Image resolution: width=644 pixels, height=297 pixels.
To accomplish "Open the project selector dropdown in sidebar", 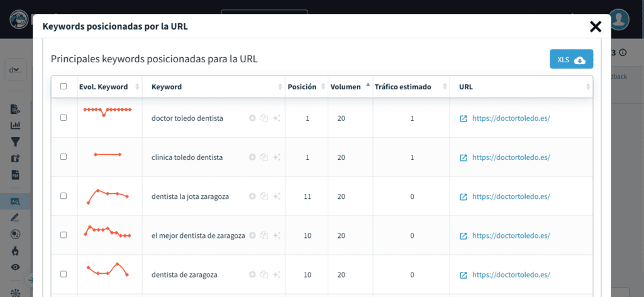I will [x=16, y=70].
